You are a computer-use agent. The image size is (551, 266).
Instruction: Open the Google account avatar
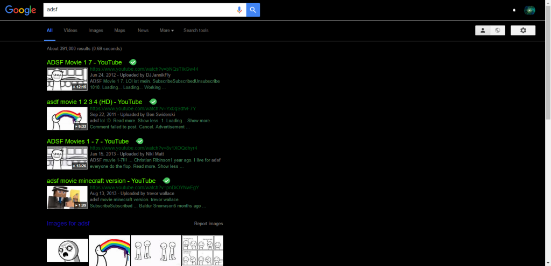tap(529, 10)
